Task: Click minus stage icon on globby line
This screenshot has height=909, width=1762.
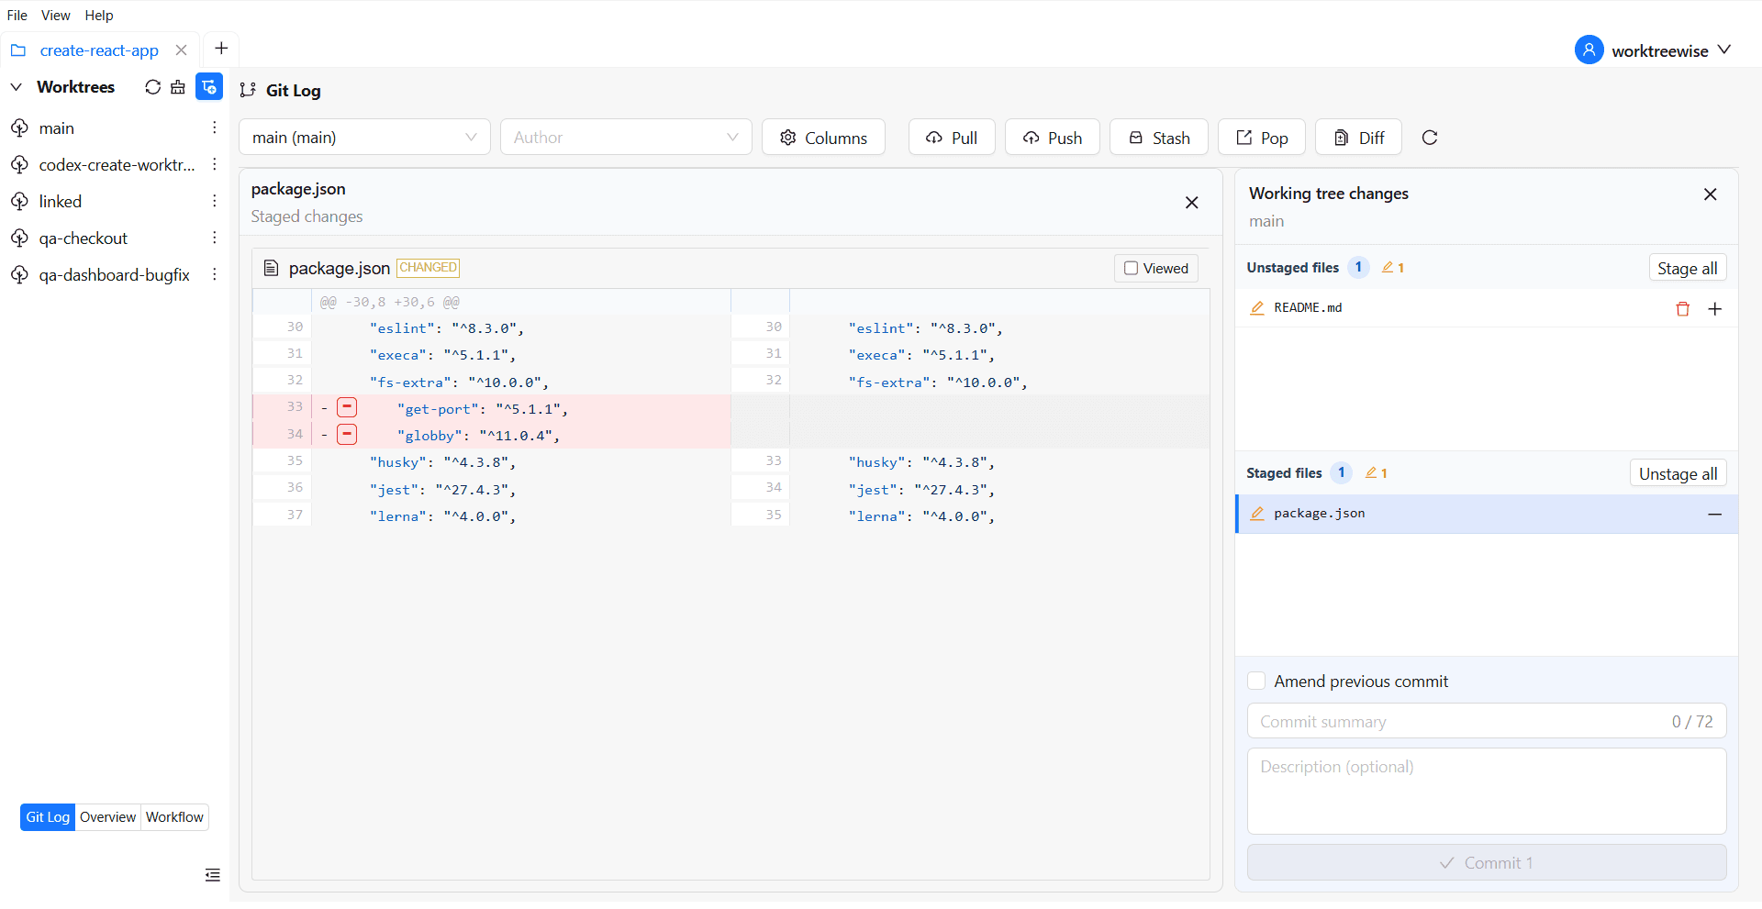Action: click(x=347, y=435)
